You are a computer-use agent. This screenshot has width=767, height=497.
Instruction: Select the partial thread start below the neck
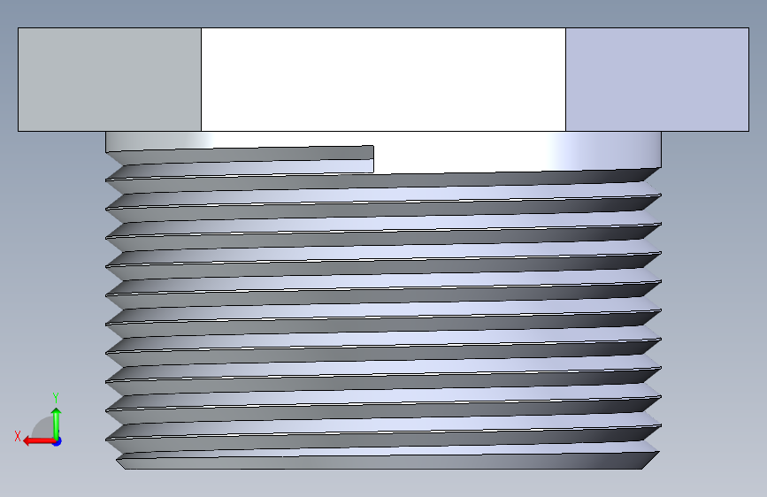click(240, 159)
